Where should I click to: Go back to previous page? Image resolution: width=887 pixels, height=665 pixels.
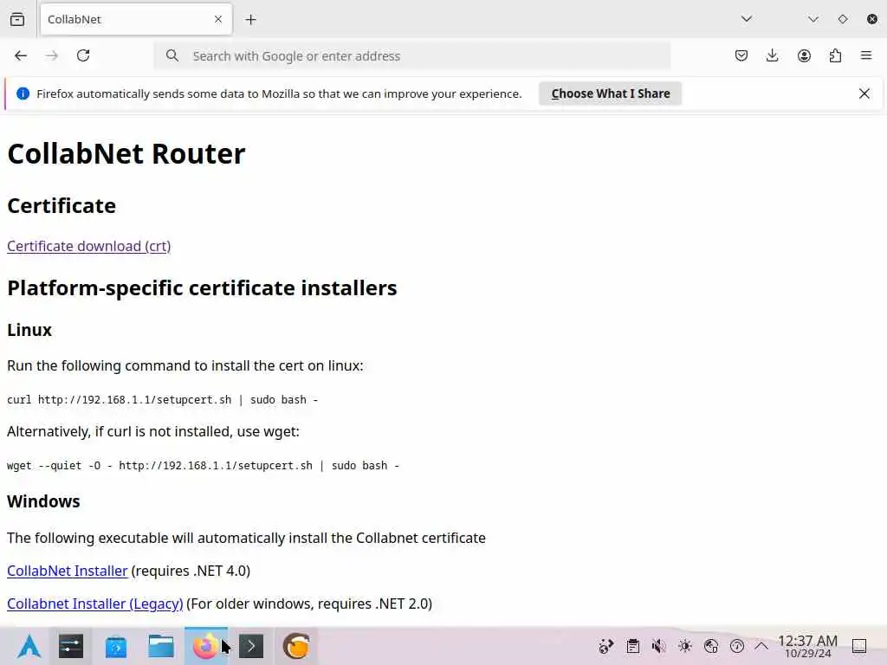point(21,55)
